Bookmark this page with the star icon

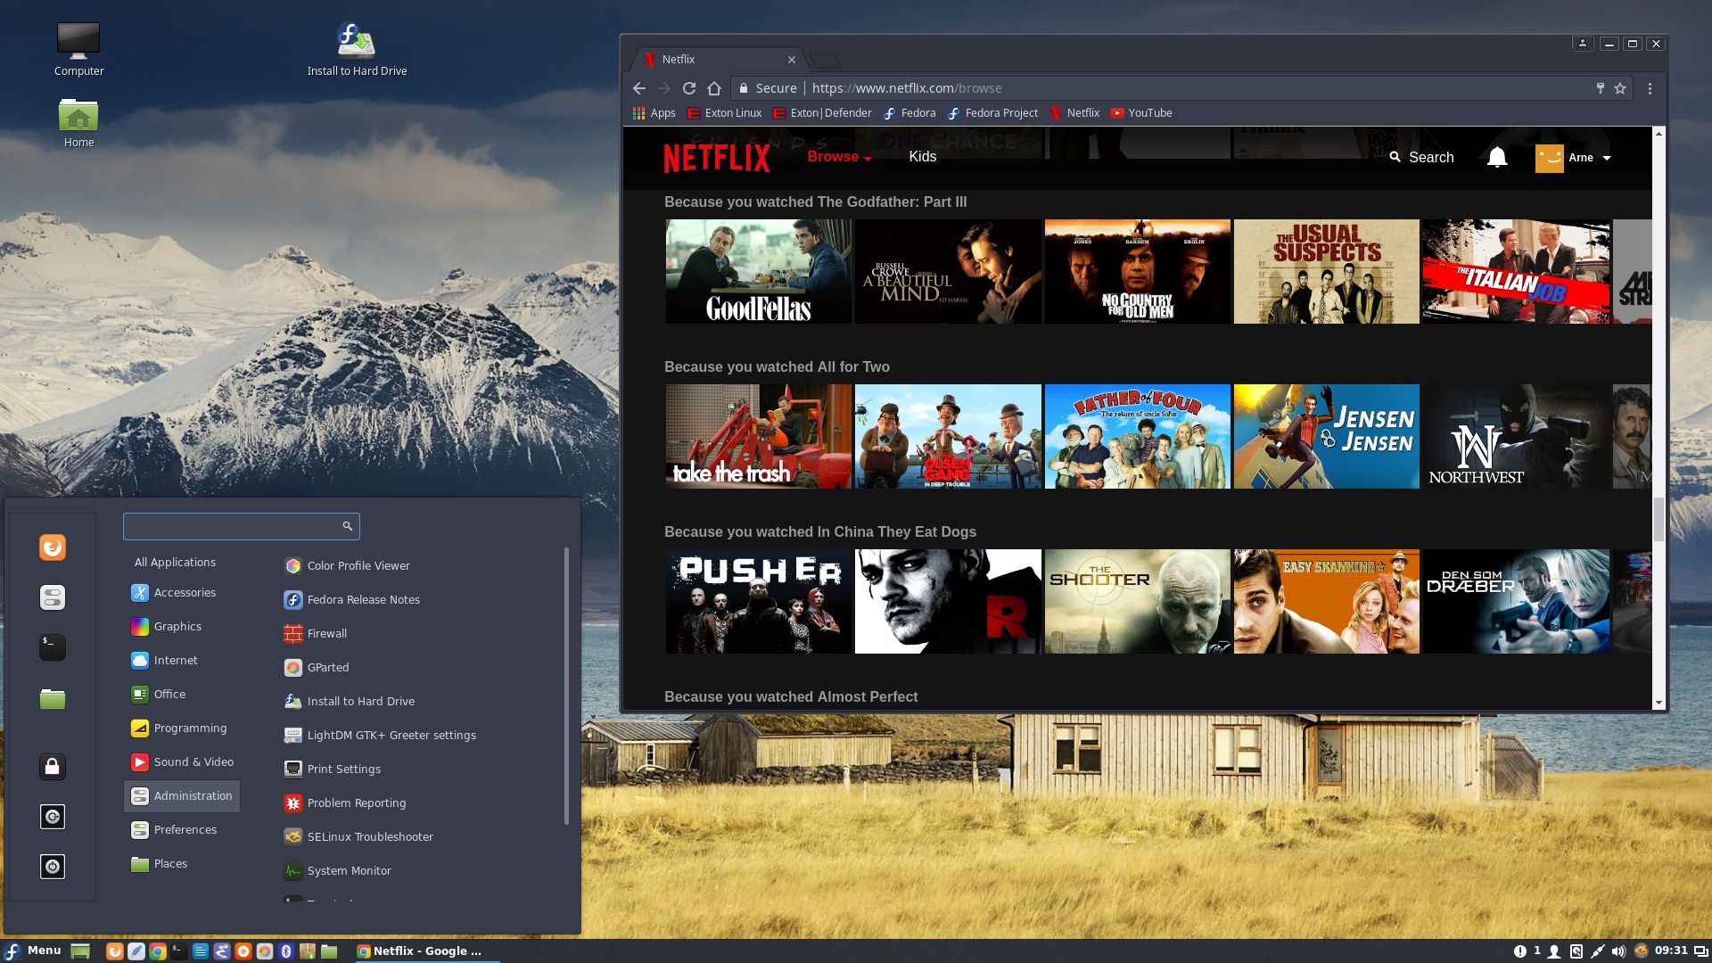tap(1620, 88)
